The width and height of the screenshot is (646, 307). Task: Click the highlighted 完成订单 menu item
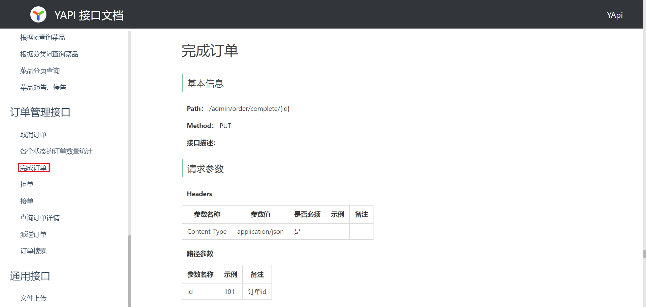point(34,168)
